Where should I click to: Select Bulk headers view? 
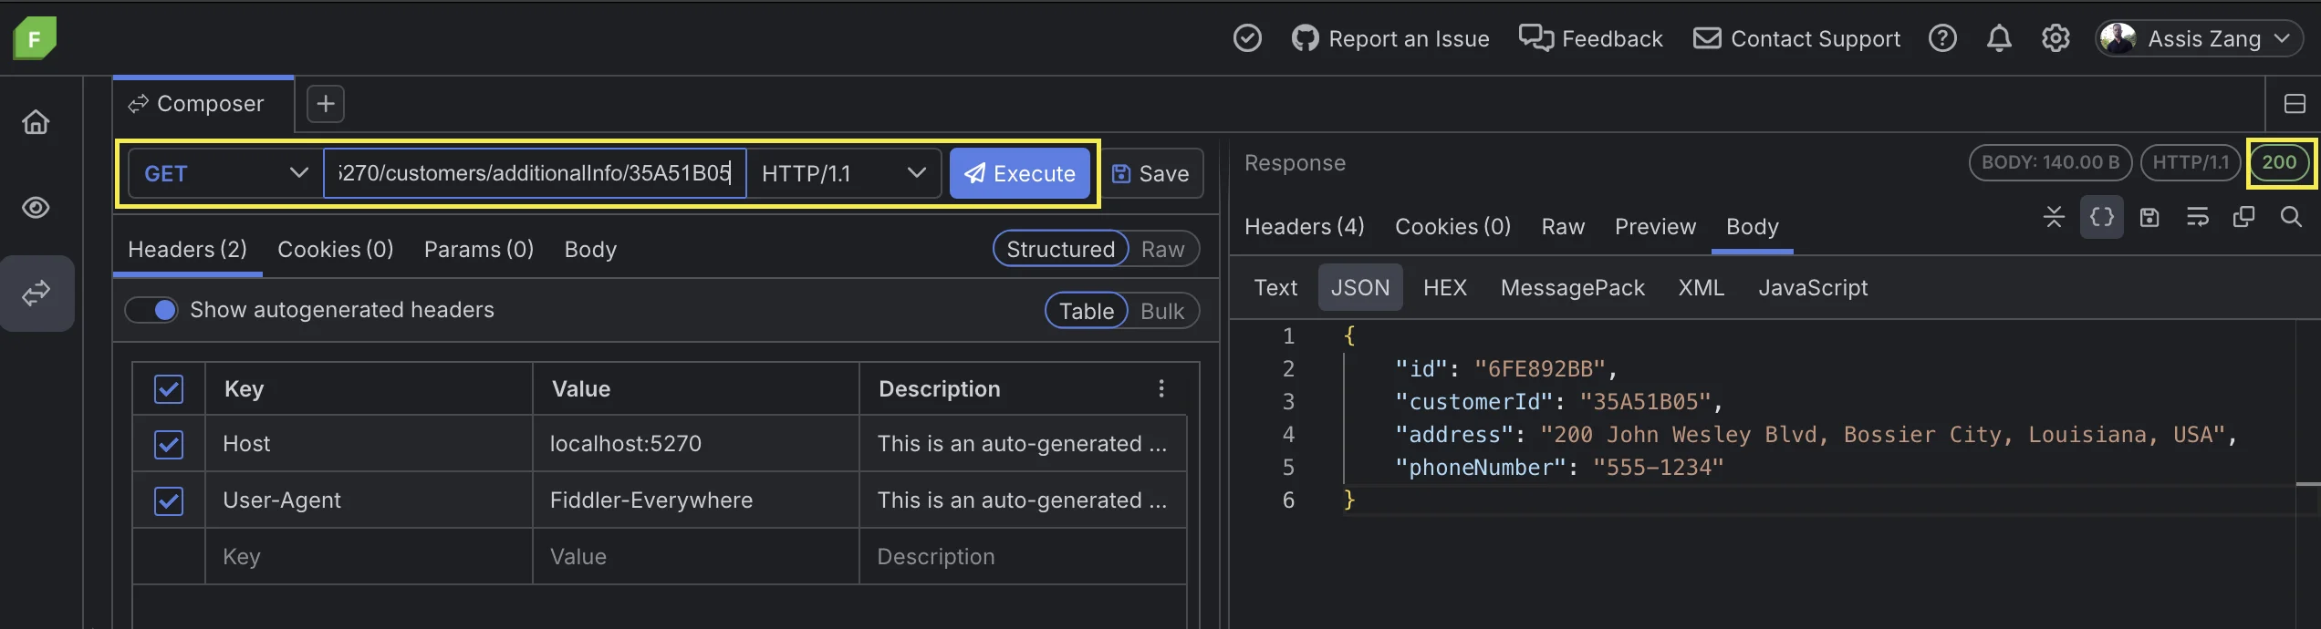pos(1162,311)
